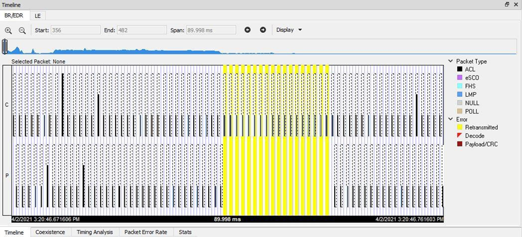The width and height of the screenshot is (522, 237).
Task: Click the LMP blue color swatch
Action: point(460,95)
